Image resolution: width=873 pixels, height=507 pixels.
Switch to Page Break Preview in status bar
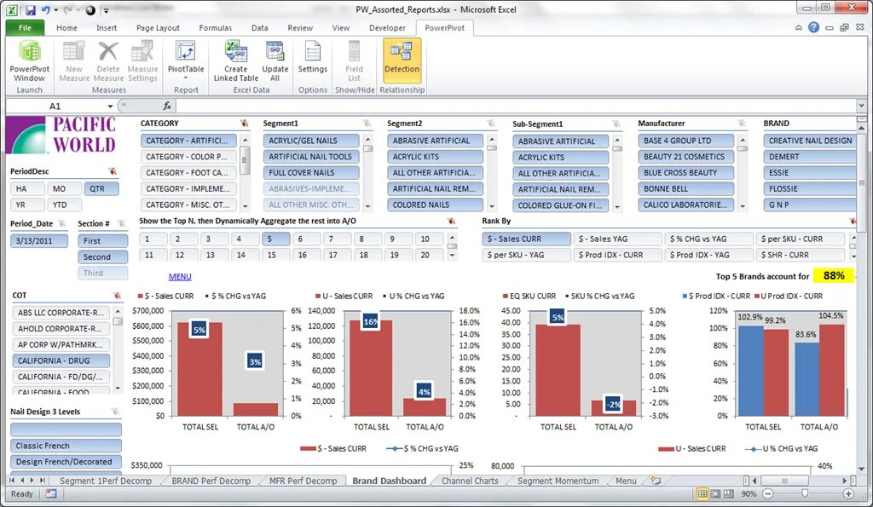pos(728,493)
